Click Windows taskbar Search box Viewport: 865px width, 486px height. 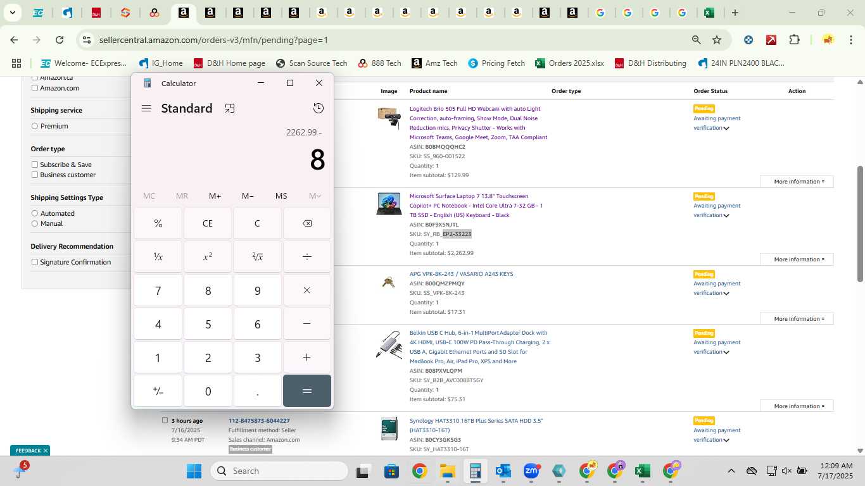coord(279,471)
